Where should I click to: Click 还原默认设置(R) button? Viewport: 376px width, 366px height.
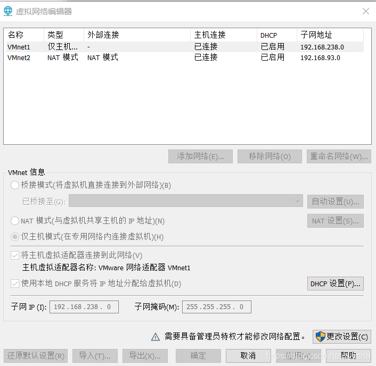(x=36, y=356)
